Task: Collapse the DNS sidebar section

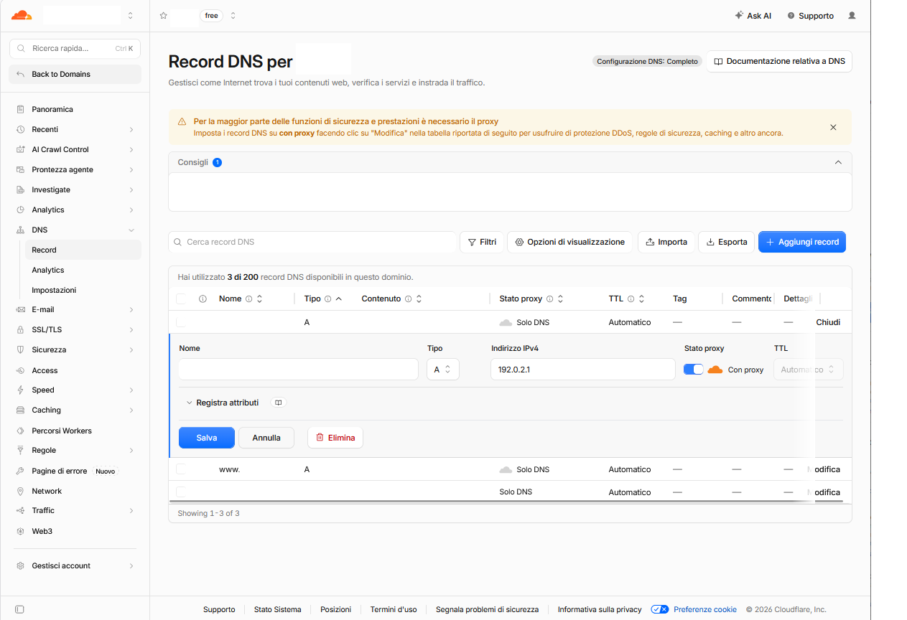Action: (131, 230)
